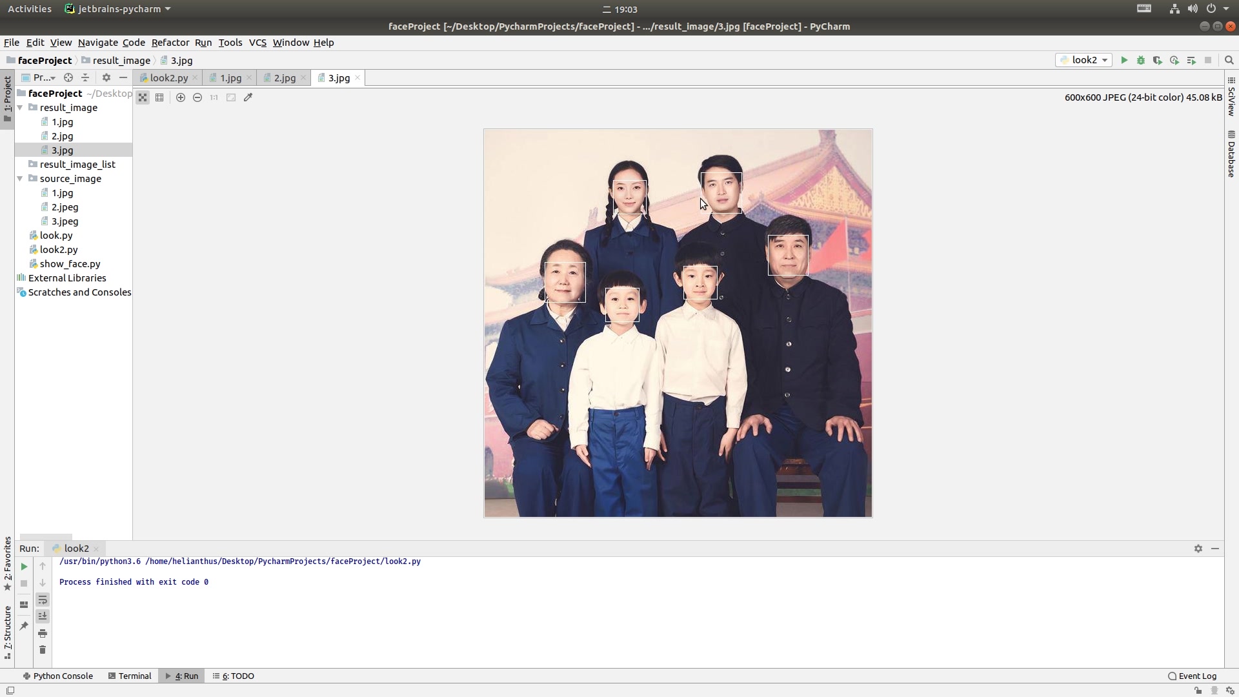The width and height of the screenshot is (1239, 697).
Task: Select the 1.jpg tab in editor
Action: tap(230, 77)
